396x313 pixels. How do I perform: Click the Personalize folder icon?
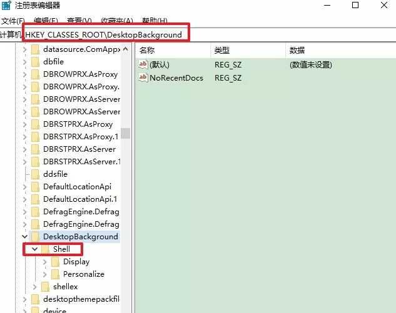tap(55, 274)
